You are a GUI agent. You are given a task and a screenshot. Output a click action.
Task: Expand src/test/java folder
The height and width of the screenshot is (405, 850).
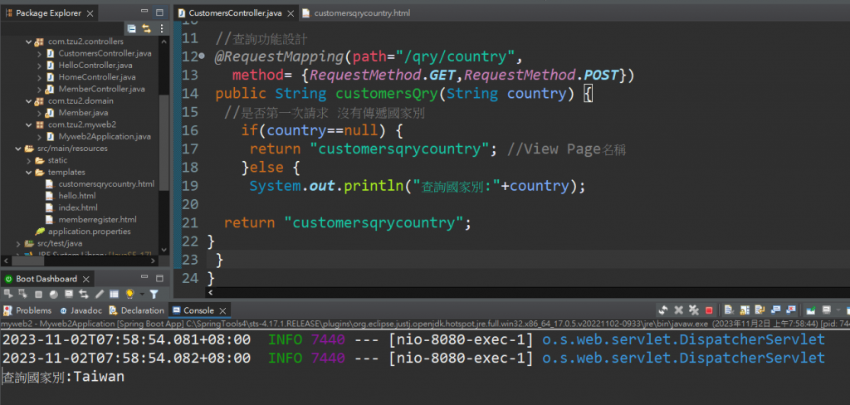pos(18,243)
